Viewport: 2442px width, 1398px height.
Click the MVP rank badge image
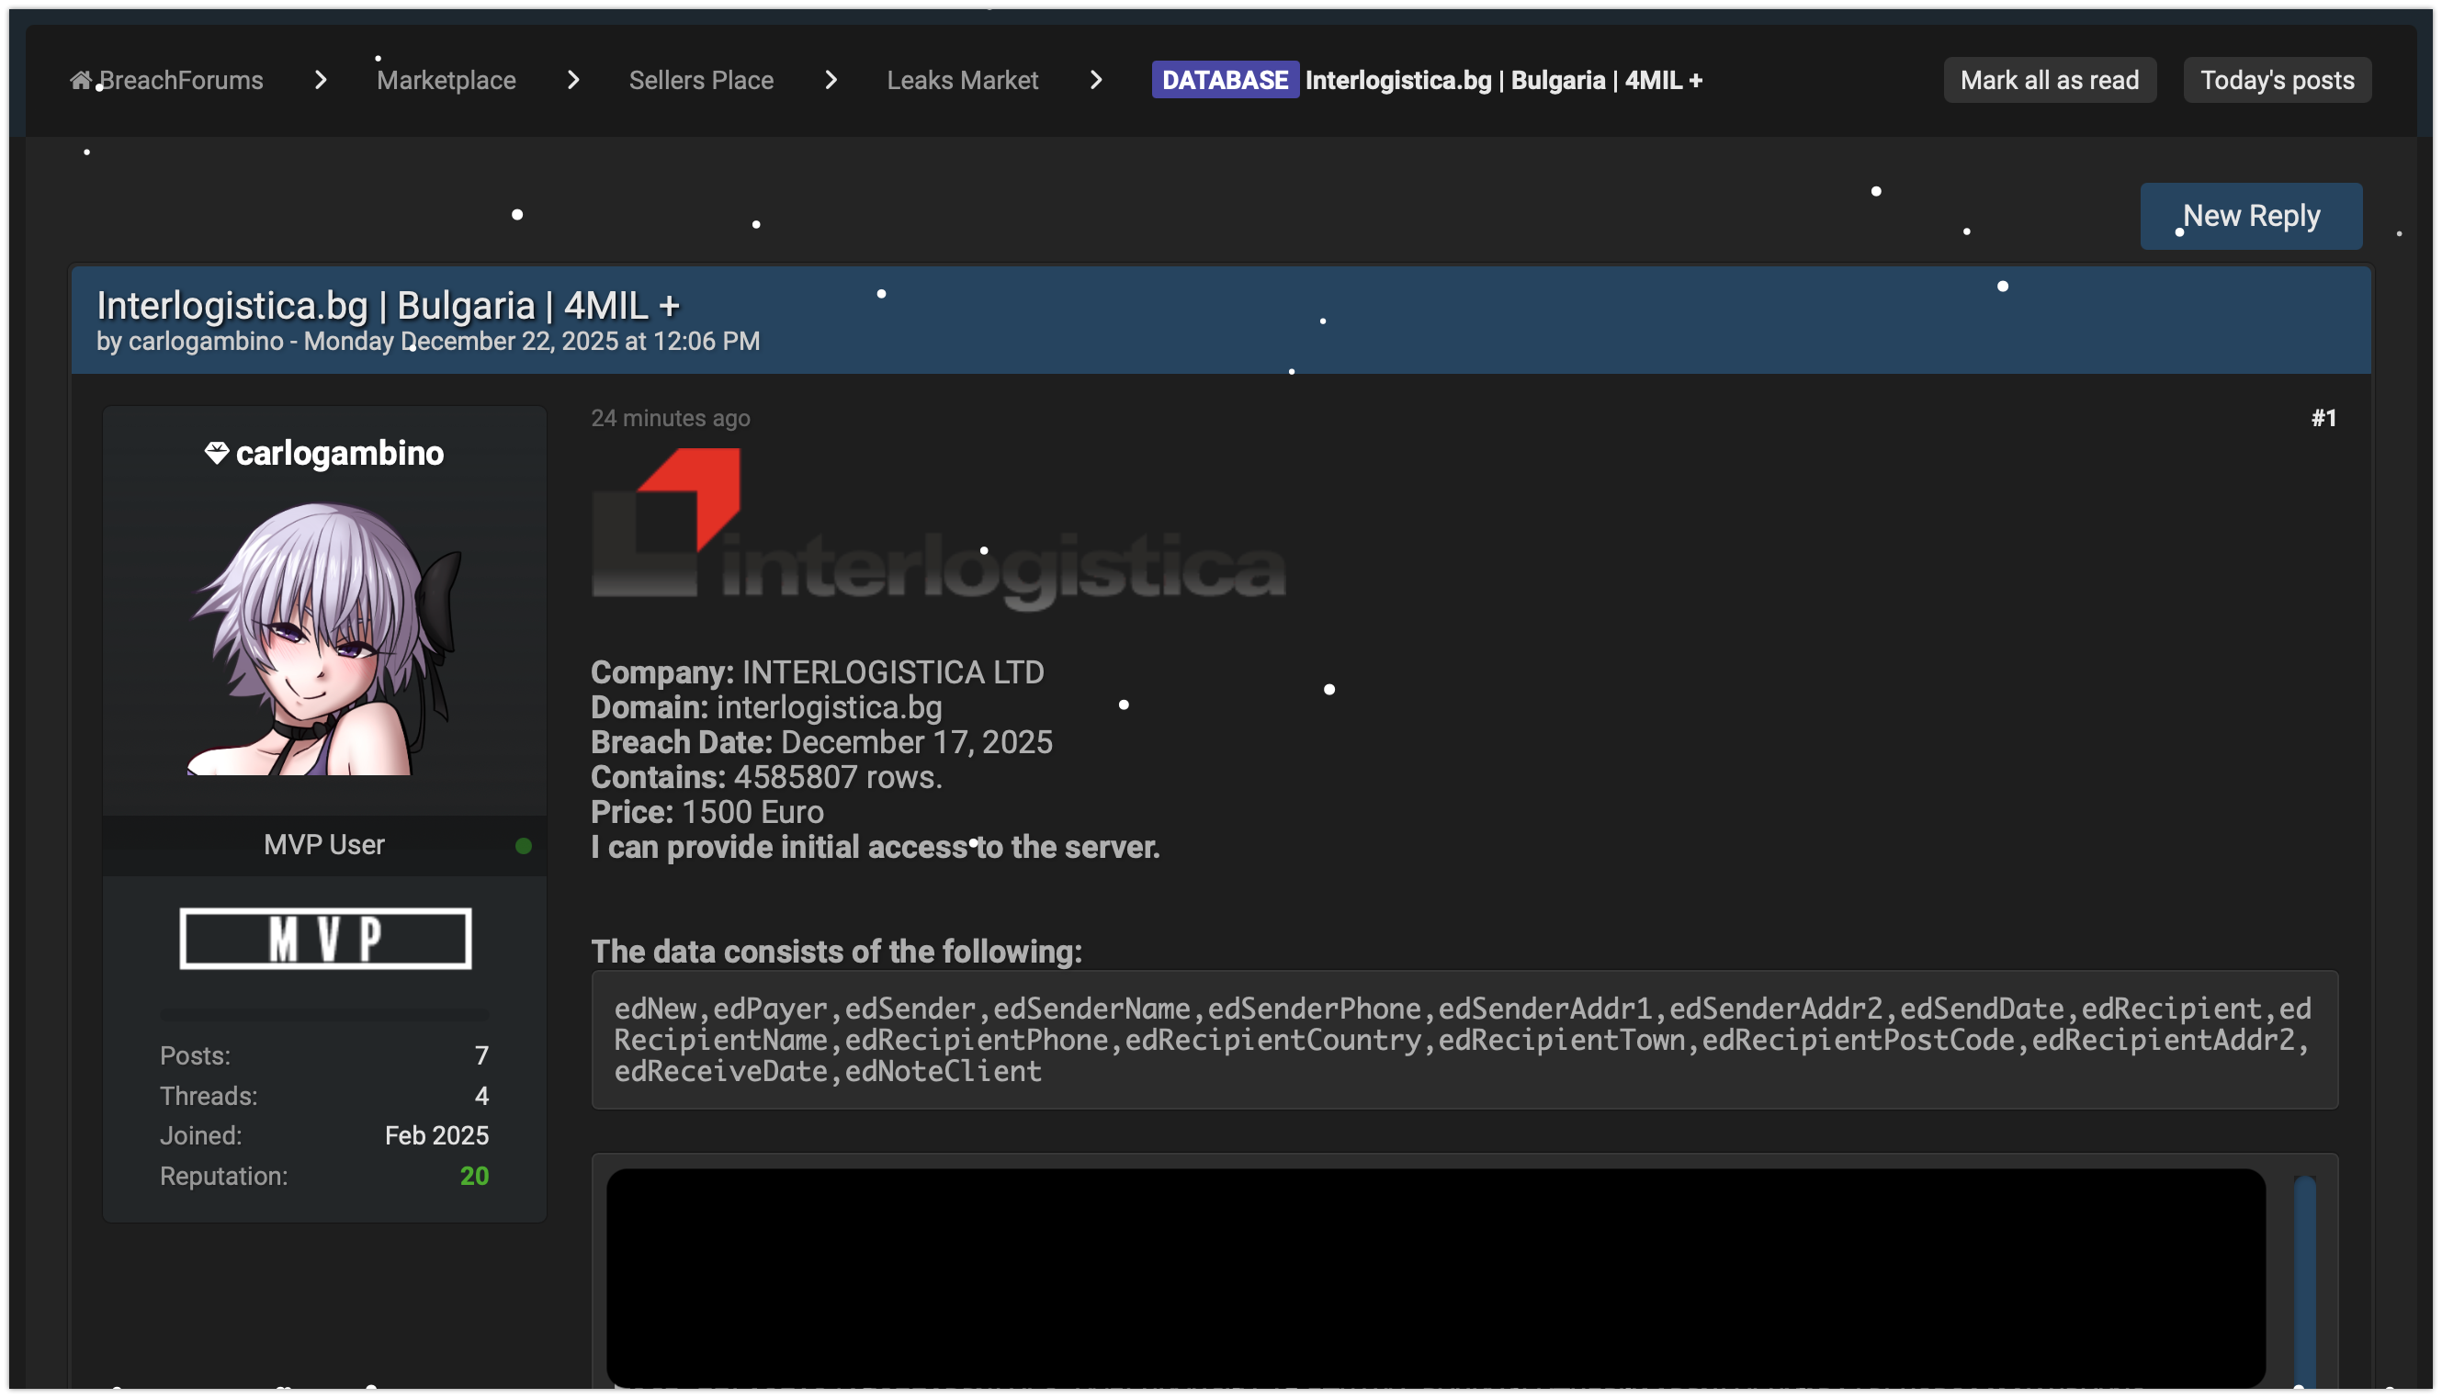point(325,938)
